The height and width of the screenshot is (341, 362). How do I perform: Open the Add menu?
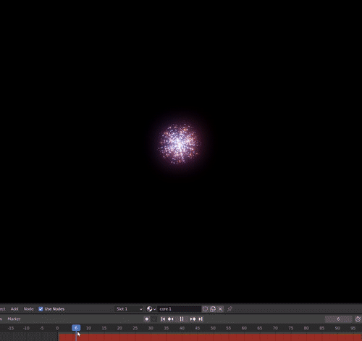click(14, 309)
